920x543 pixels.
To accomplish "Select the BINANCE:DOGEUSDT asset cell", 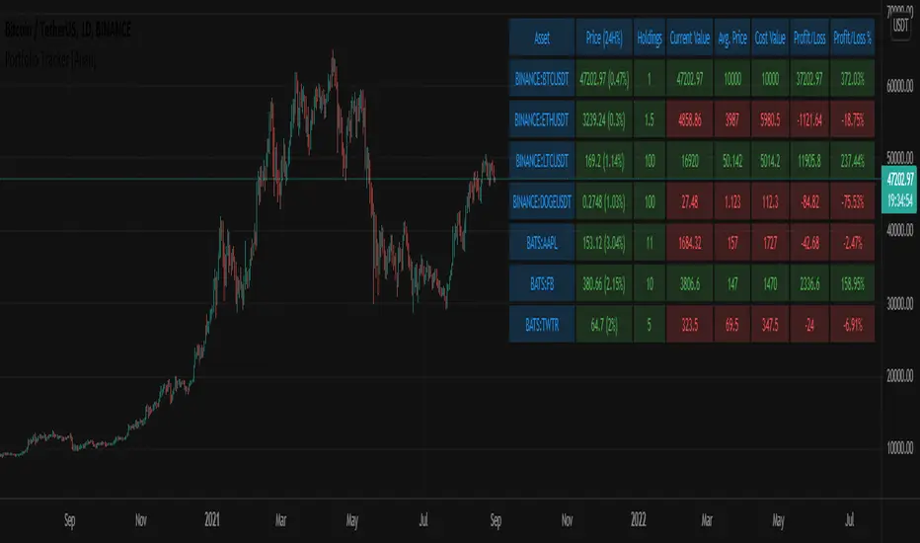I will (x=542, y=200).
